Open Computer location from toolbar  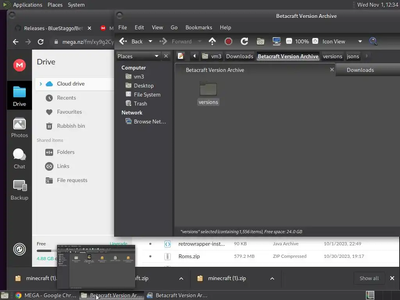277,41
